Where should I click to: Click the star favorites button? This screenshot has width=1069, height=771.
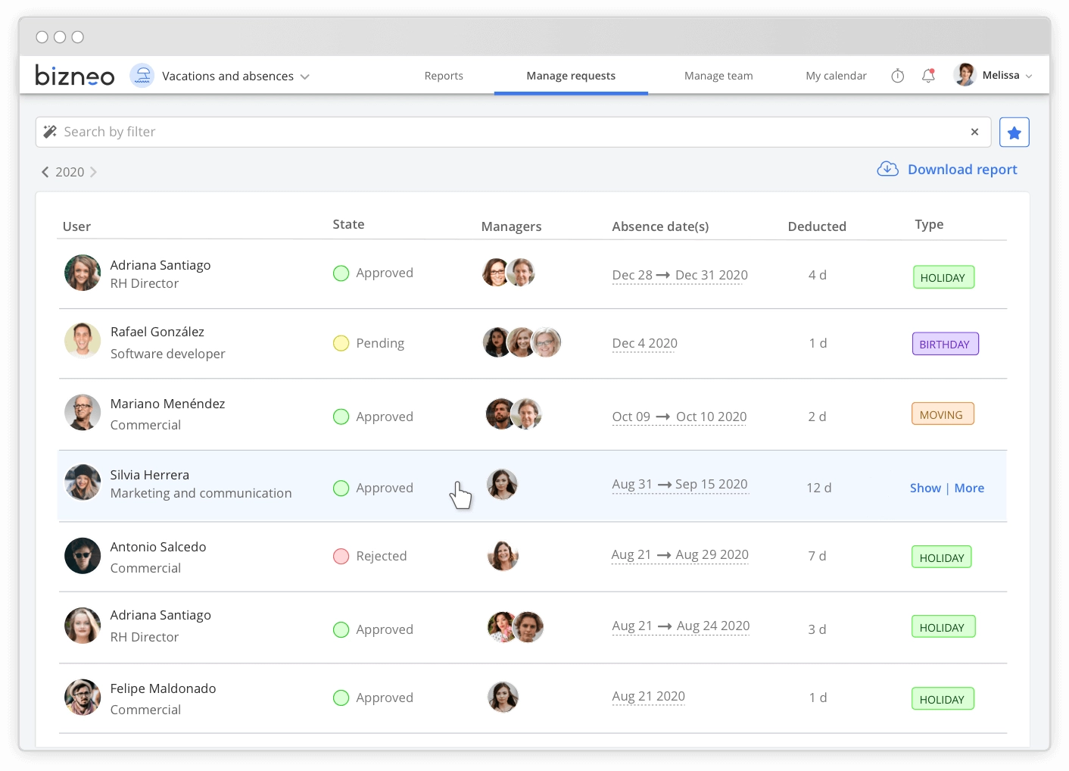point(1014,133)
